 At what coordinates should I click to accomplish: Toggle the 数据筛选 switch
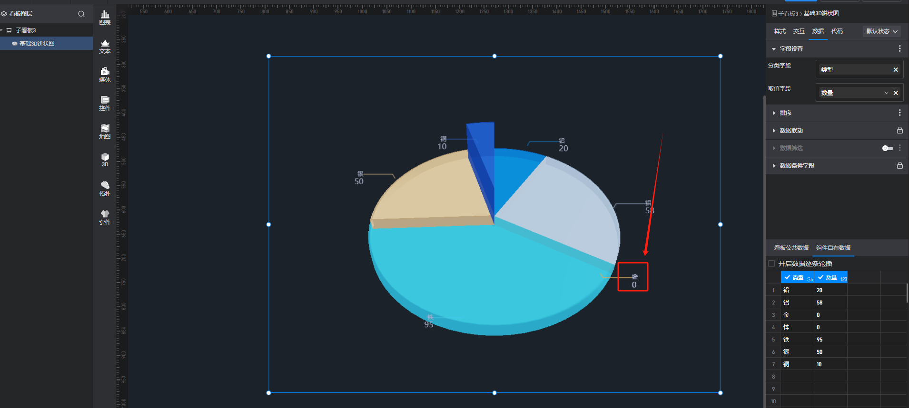(888, 148)
